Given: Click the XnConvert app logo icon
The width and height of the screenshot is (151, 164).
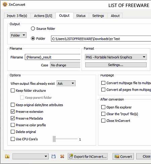Looking at the screenshot, I should (5, 4).
